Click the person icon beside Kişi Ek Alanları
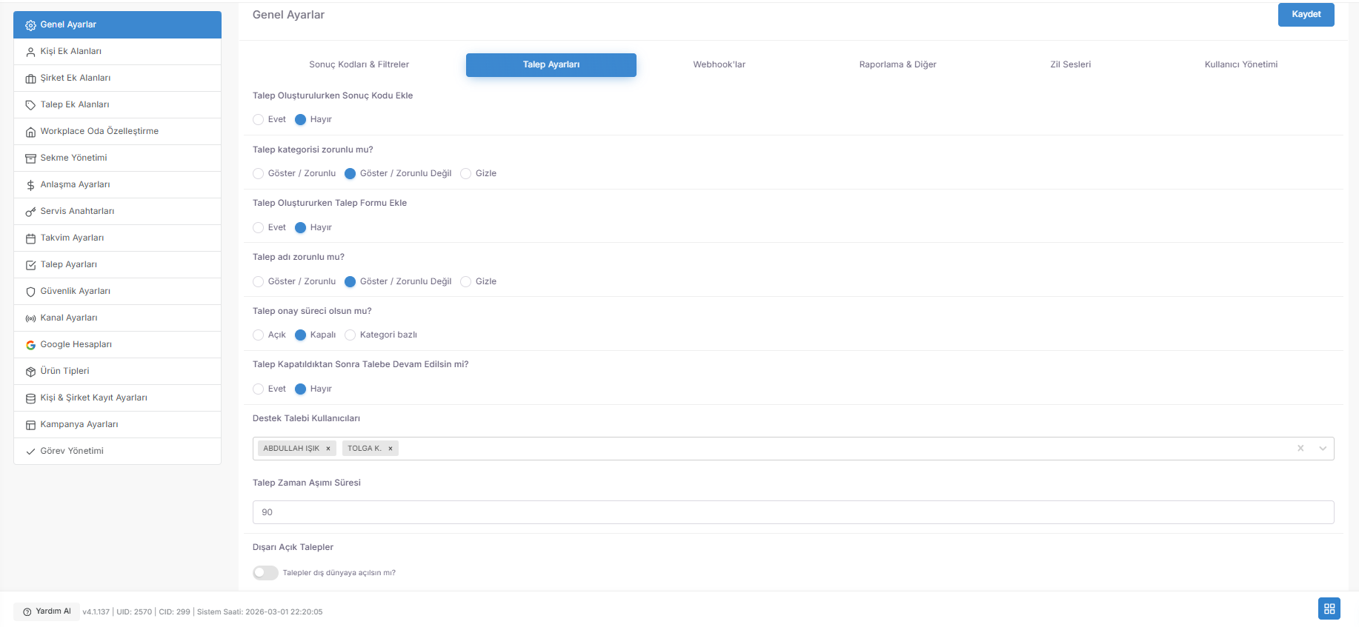Screen dimensions: 1359x627 pyautogui.click(x=30, y=52)
